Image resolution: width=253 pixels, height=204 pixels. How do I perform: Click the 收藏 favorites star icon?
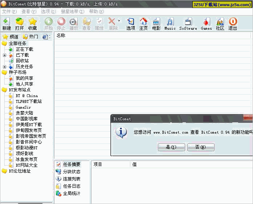click(32, 24)
